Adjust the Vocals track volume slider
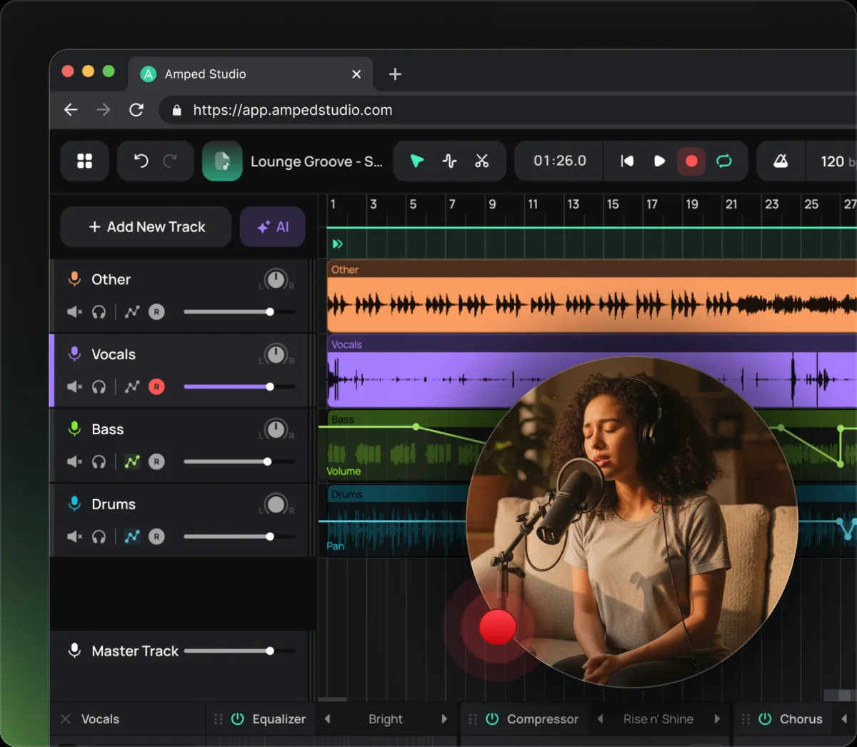The width and height of the screenshot is (857, 747). pyautogui.click(x=239, y=387)
